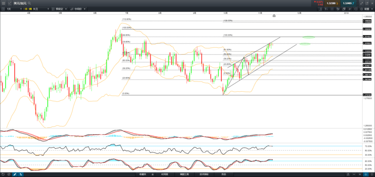Click the trend line tool icon
Screen dimensions: 375x177
pyautogui.click(x=350, y=9)
